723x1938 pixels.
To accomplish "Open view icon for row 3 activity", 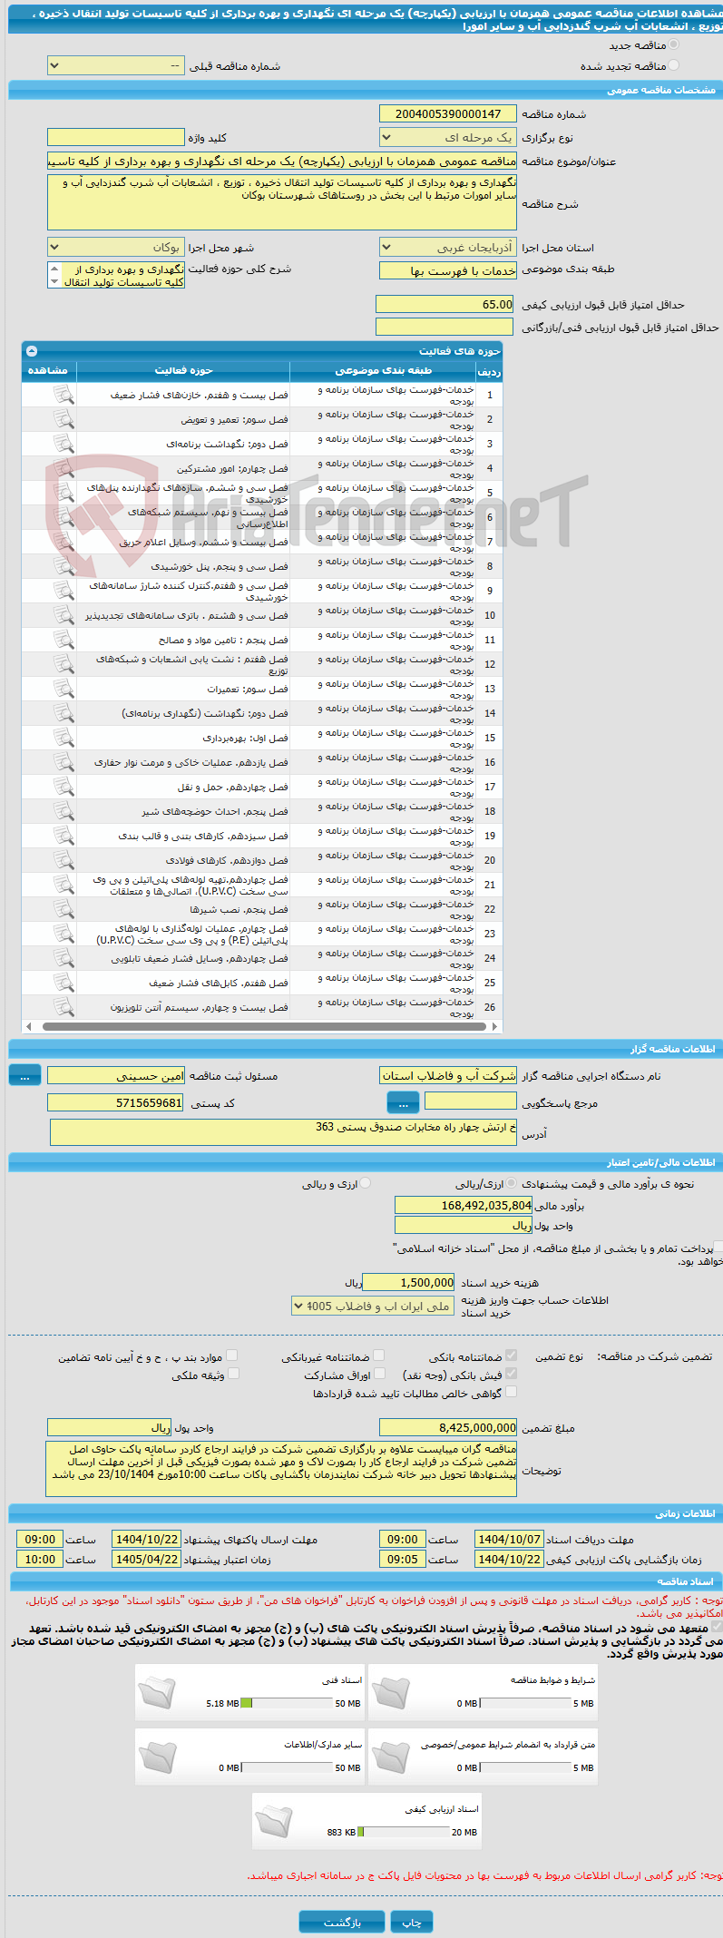I will (63, 443).
